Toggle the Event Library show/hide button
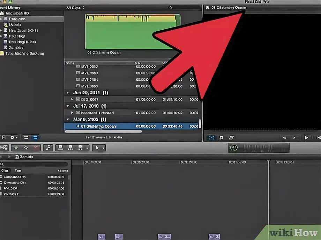 (3, 137)
